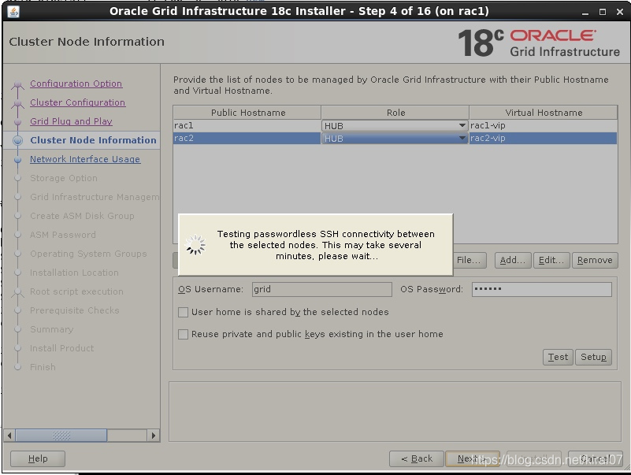The height and width of the screenshot is (475, 631).
Task: Click the sidebar horizontal scrollbar thumb
Action: click(x=61, y=436)
